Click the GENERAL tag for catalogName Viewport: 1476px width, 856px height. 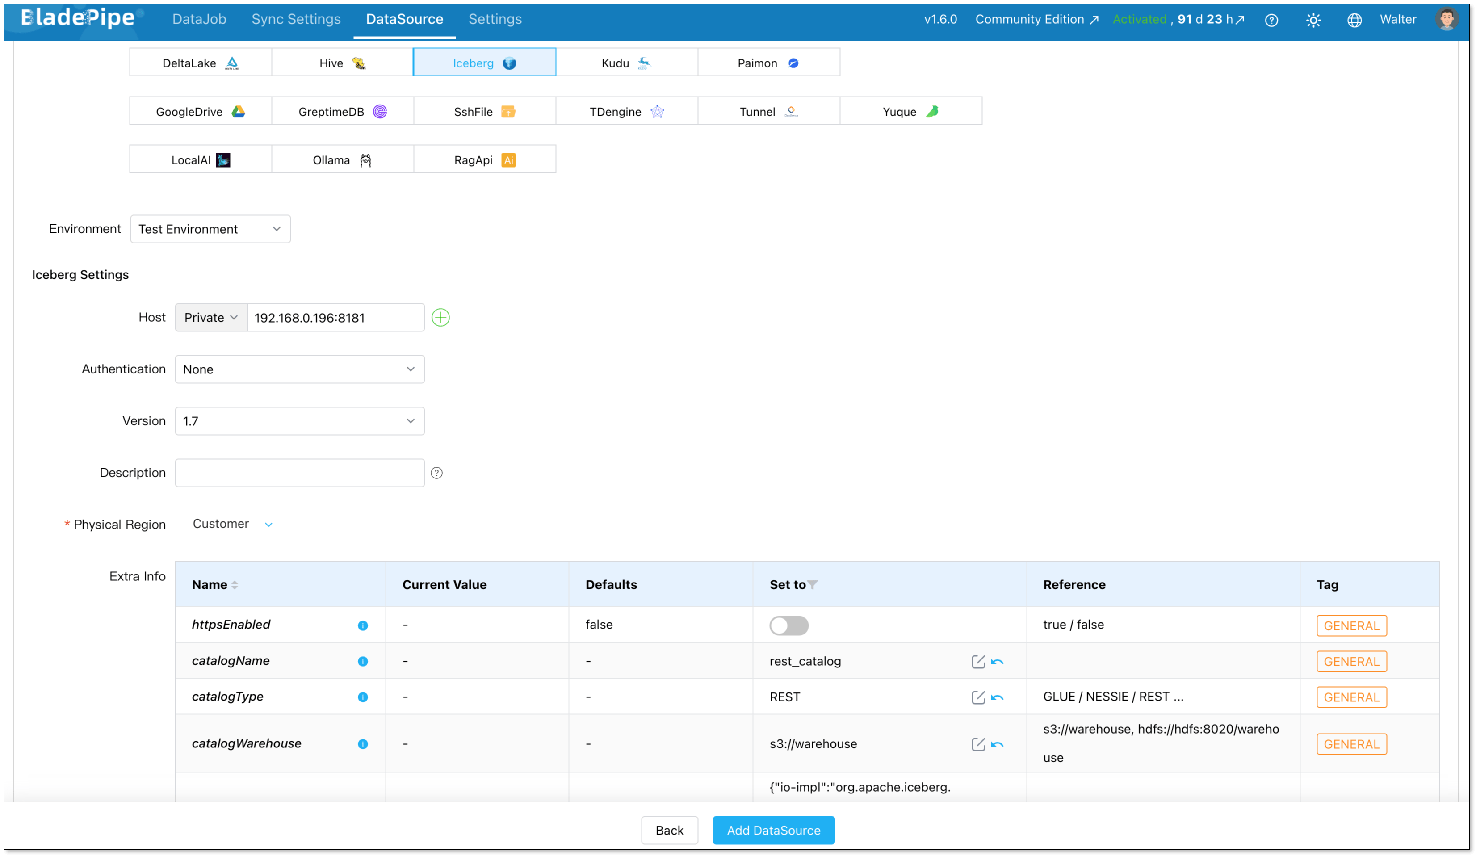coord(1351,661)
